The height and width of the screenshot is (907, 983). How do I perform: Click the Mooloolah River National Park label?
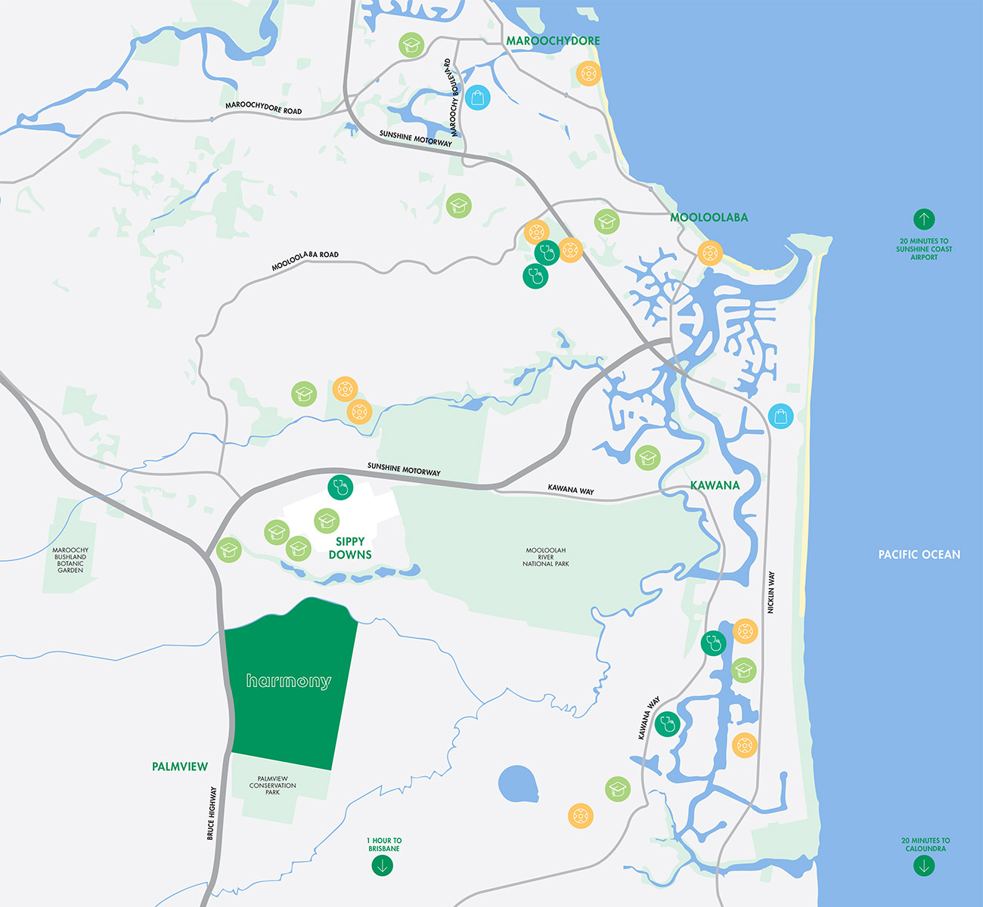tap(546, 557)
